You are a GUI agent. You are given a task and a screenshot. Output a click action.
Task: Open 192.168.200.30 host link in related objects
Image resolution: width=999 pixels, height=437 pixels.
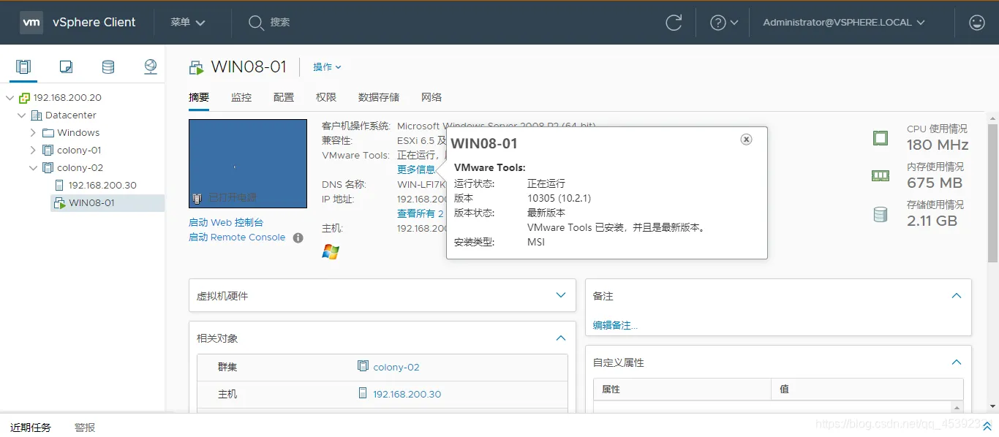point(407,394)
